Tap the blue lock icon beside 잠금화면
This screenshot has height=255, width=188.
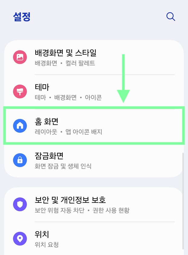(x=20, y=160)
